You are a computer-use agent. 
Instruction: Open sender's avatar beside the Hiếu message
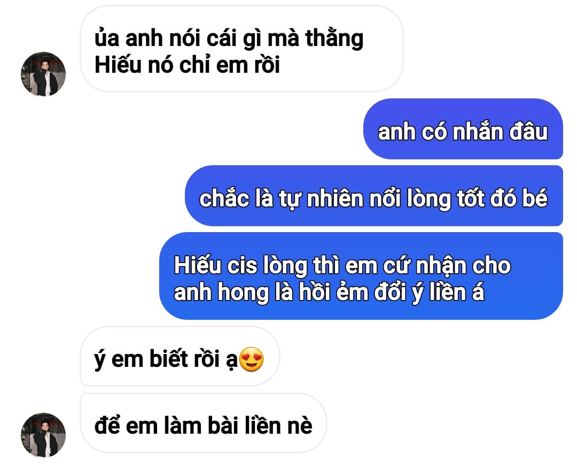coord(43,74)
